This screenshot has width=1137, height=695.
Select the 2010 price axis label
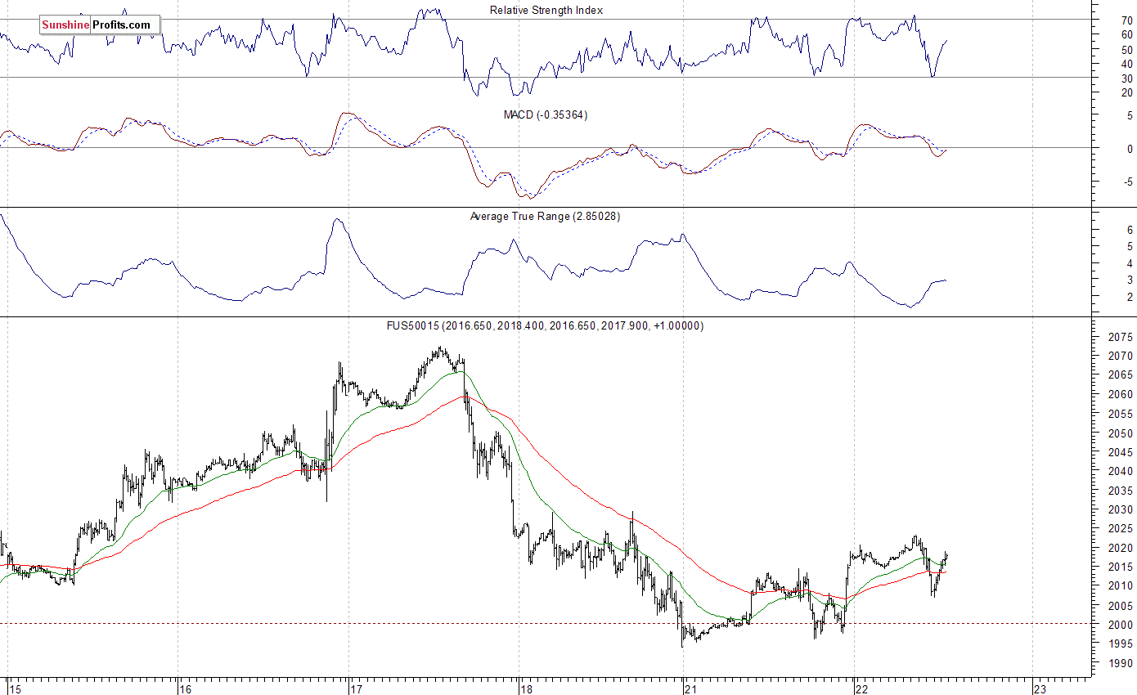(1120, 586)
